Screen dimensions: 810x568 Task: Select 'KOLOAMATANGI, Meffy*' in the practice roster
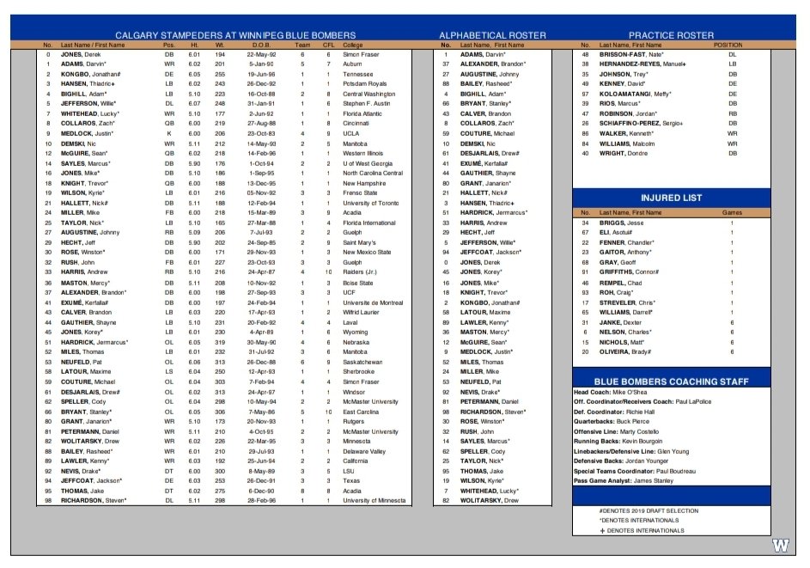point(636,94)
